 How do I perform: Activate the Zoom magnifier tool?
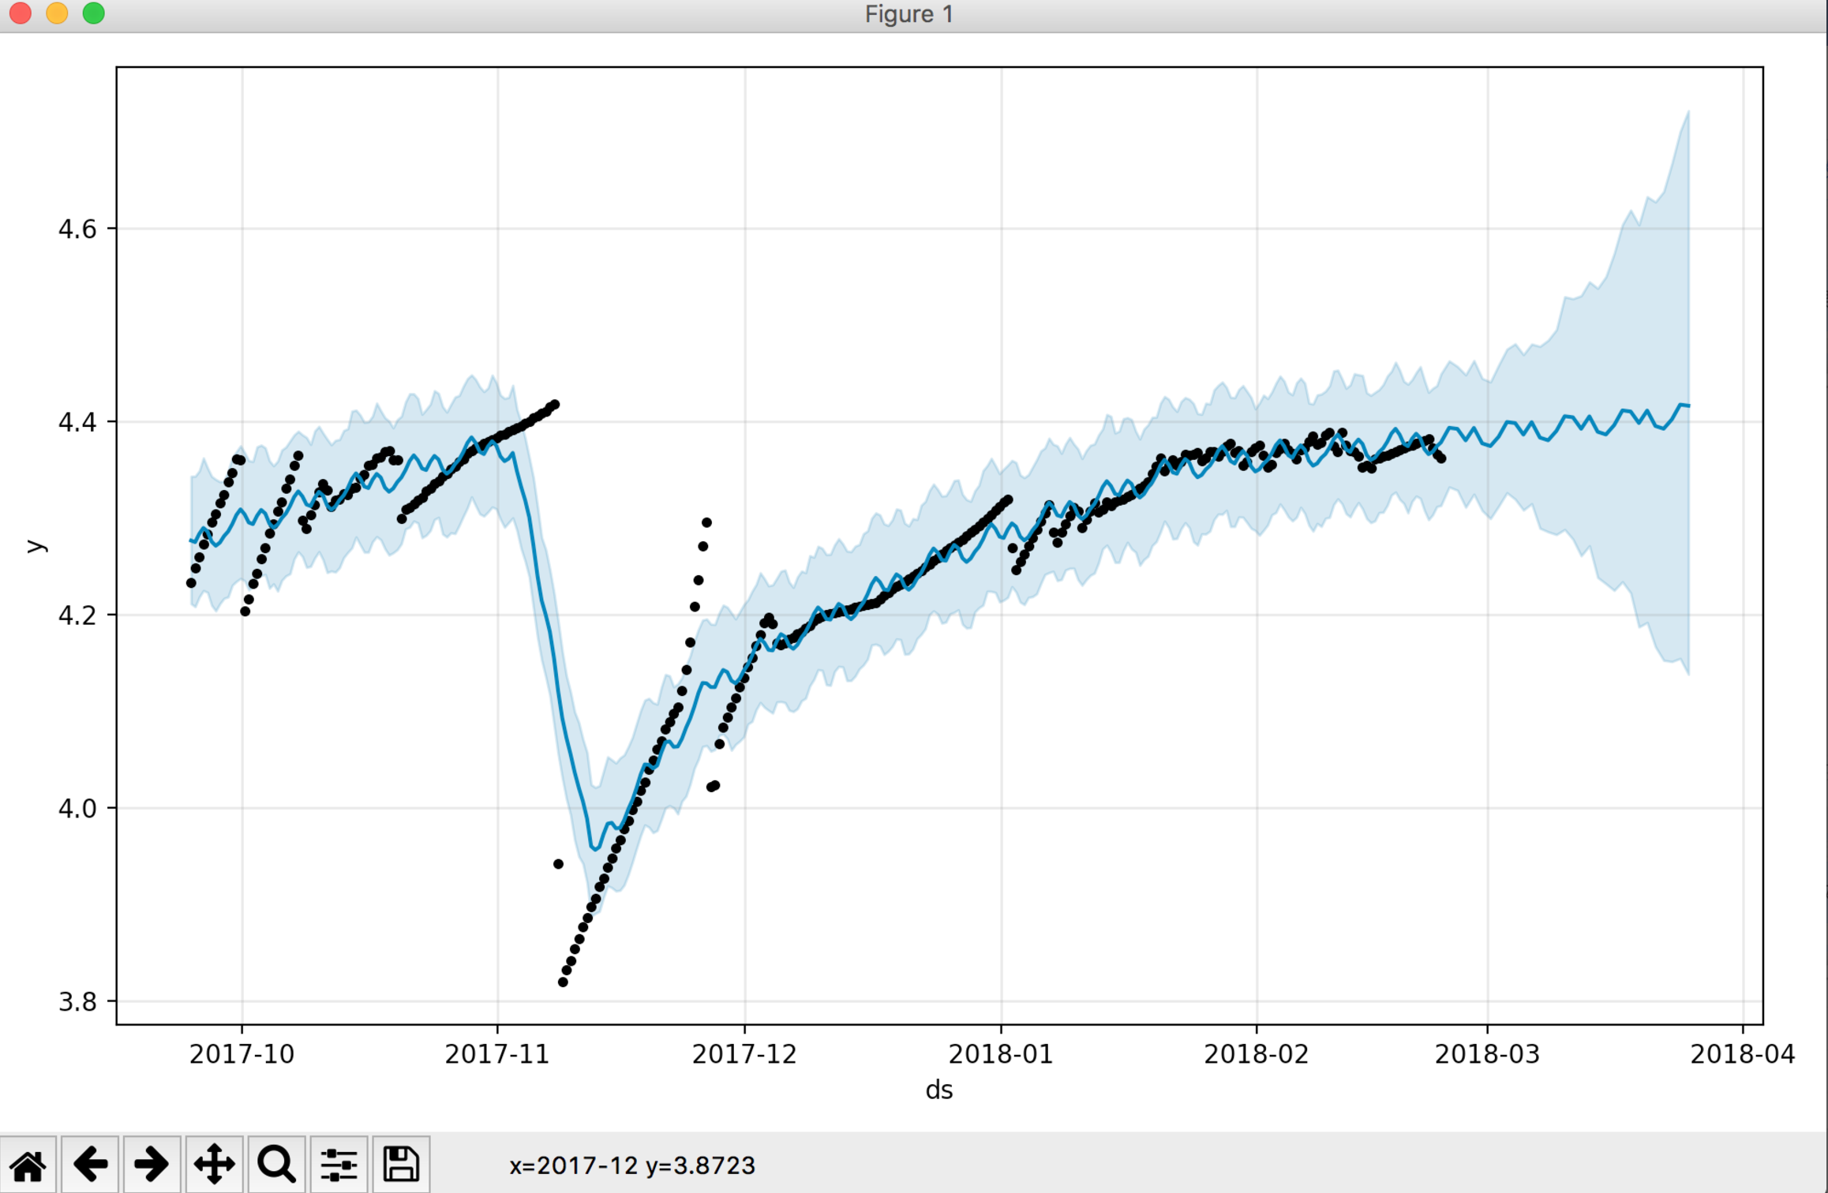coord(276,1165)
